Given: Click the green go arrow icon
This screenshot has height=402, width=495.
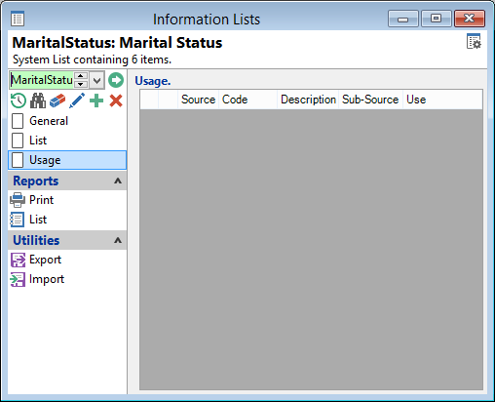Looking at the screenshot, I should 116,80.
